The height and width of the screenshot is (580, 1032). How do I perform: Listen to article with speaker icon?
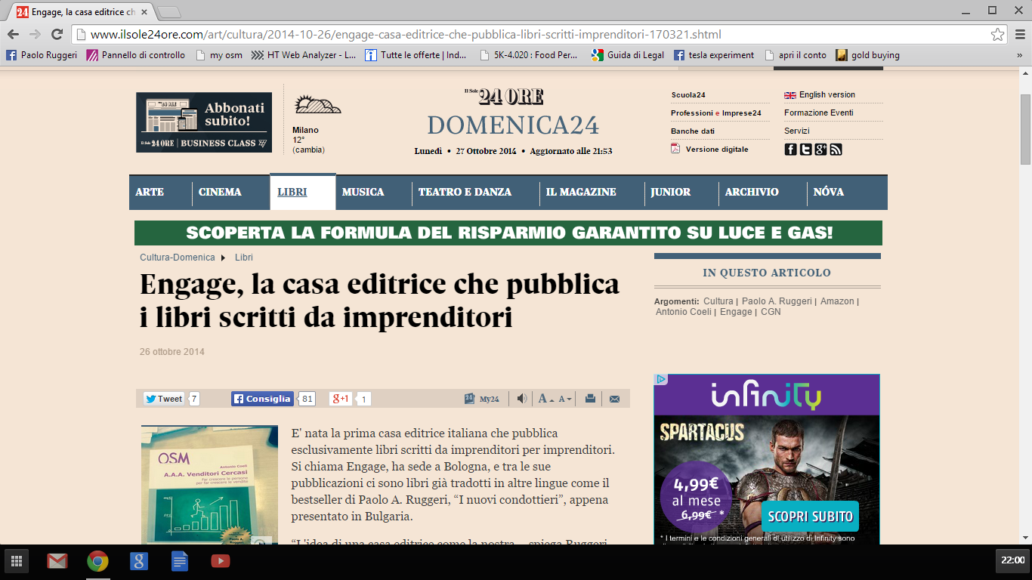pyautogui.click(x=522, y=399)
